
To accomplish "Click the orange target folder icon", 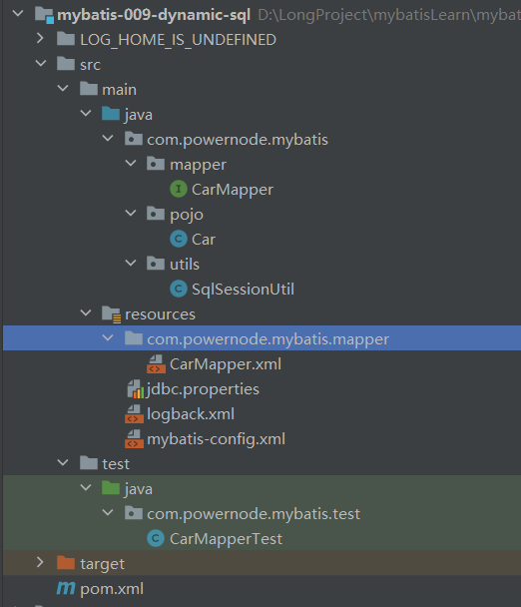I will coord(66,563).
